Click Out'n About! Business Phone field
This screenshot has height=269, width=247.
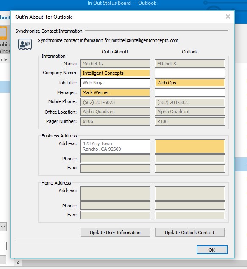115,159
